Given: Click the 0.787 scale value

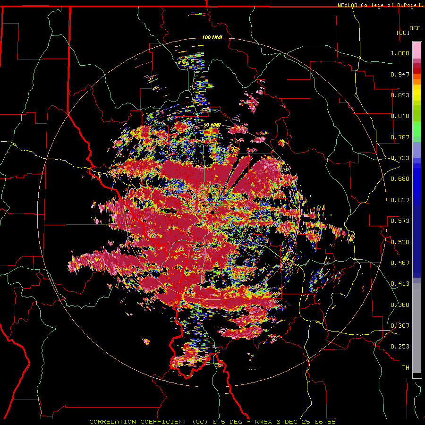Looking at the screenshot, I should click(400, 137).
